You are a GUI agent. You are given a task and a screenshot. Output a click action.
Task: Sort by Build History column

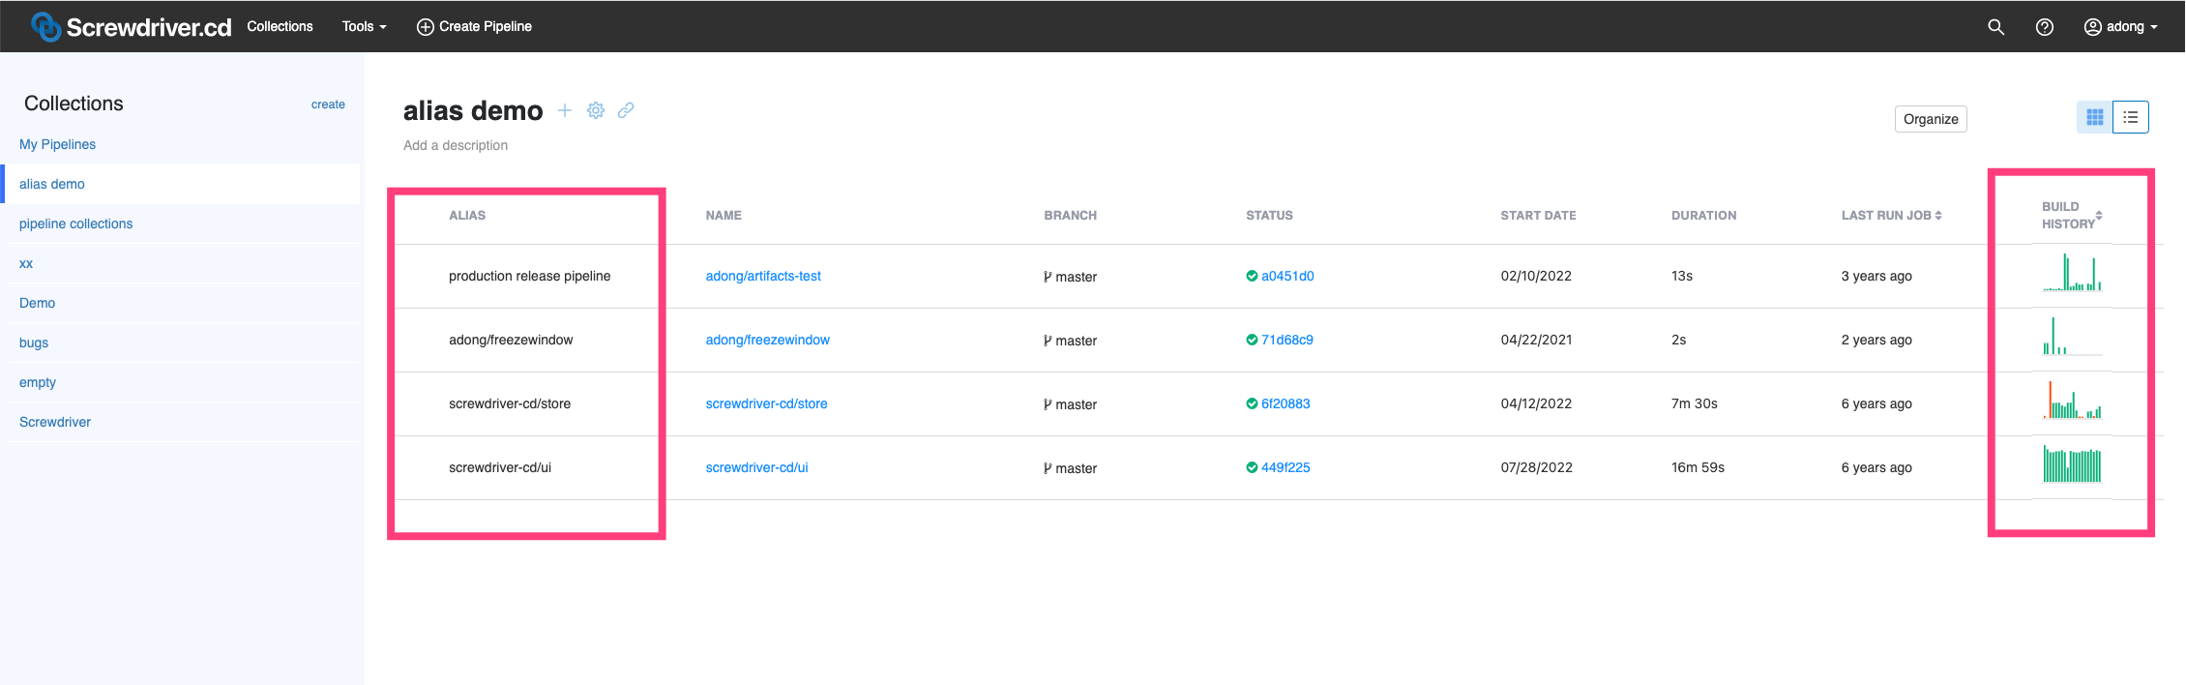coord(2072,215)
